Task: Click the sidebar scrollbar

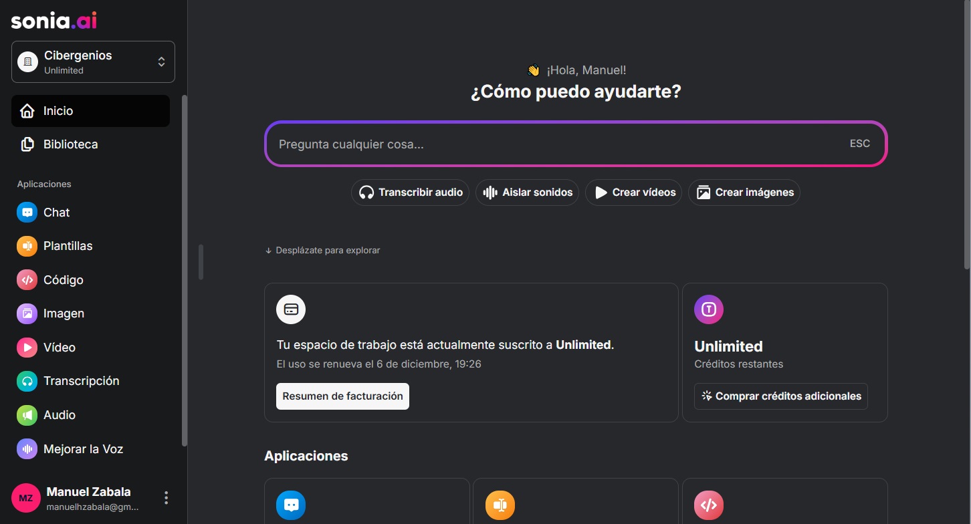Action: 185,271
